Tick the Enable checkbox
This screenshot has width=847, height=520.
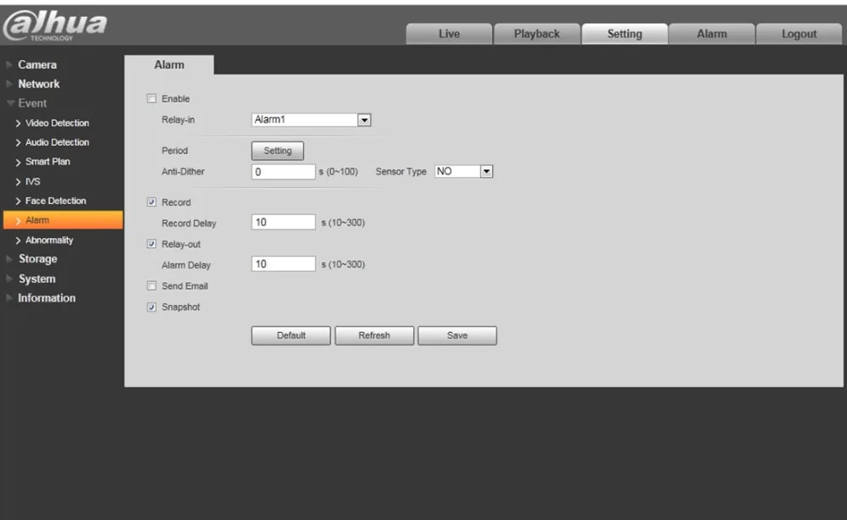point(152,98)
